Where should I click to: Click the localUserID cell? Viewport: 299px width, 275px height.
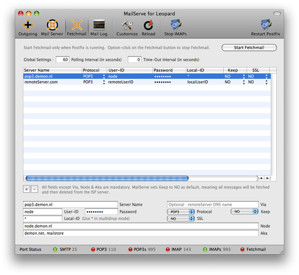tap(197, 82)
